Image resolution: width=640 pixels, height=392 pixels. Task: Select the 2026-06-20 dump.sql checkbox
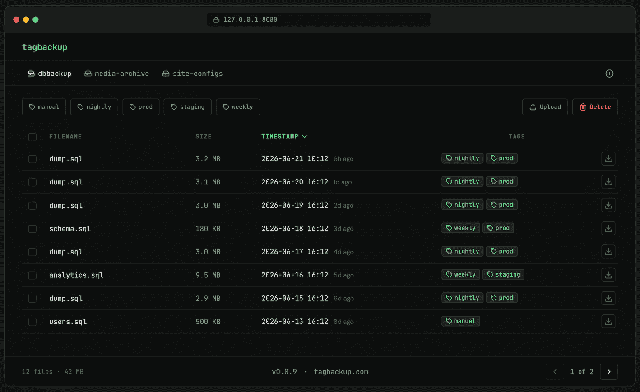click(x=32, y=182)
